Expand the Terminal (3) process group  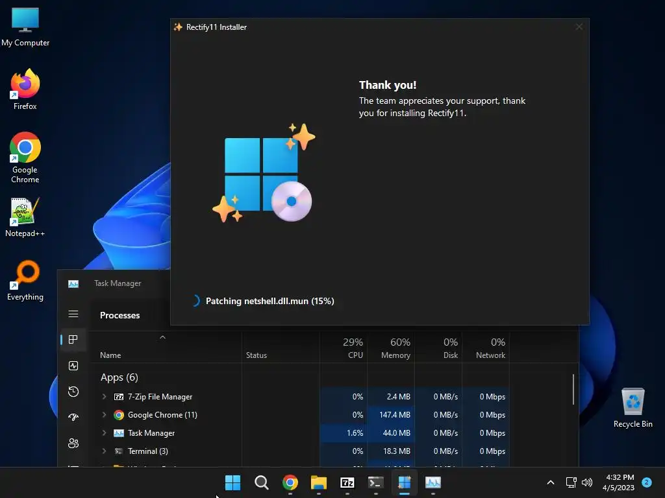point(105,451)
